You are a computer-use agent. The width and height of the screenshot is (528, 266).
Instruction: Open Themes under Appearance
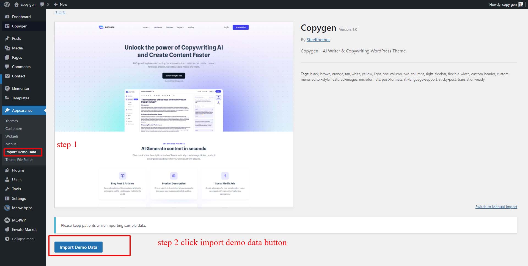coord(12,121)
